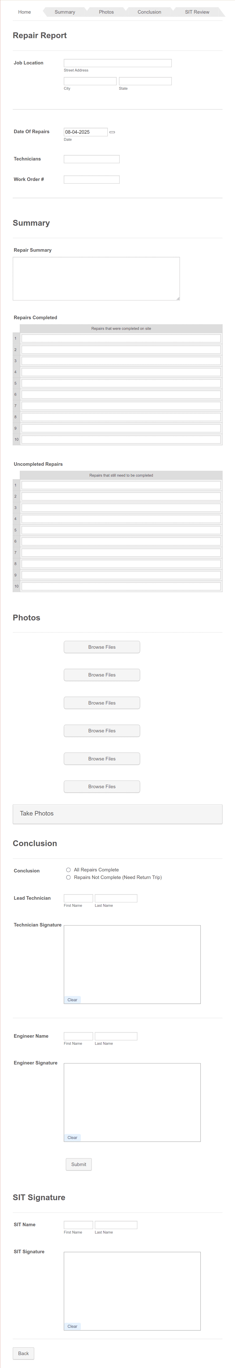The height and width of the screenshot is (1368, 235).
Task: Click the first Browse Files button
Action: 102,647
